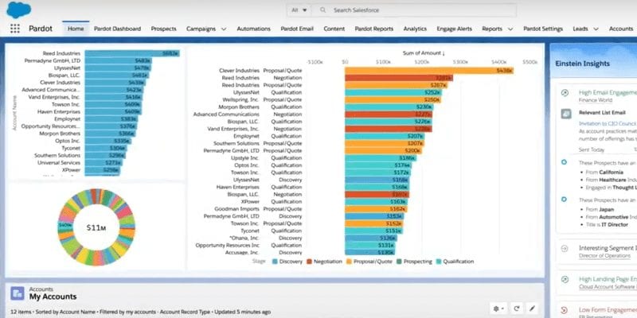Viewport: 637px width, 318px height.
Task: Click the High Email Engagement insight icon
Action: (565, 93)
